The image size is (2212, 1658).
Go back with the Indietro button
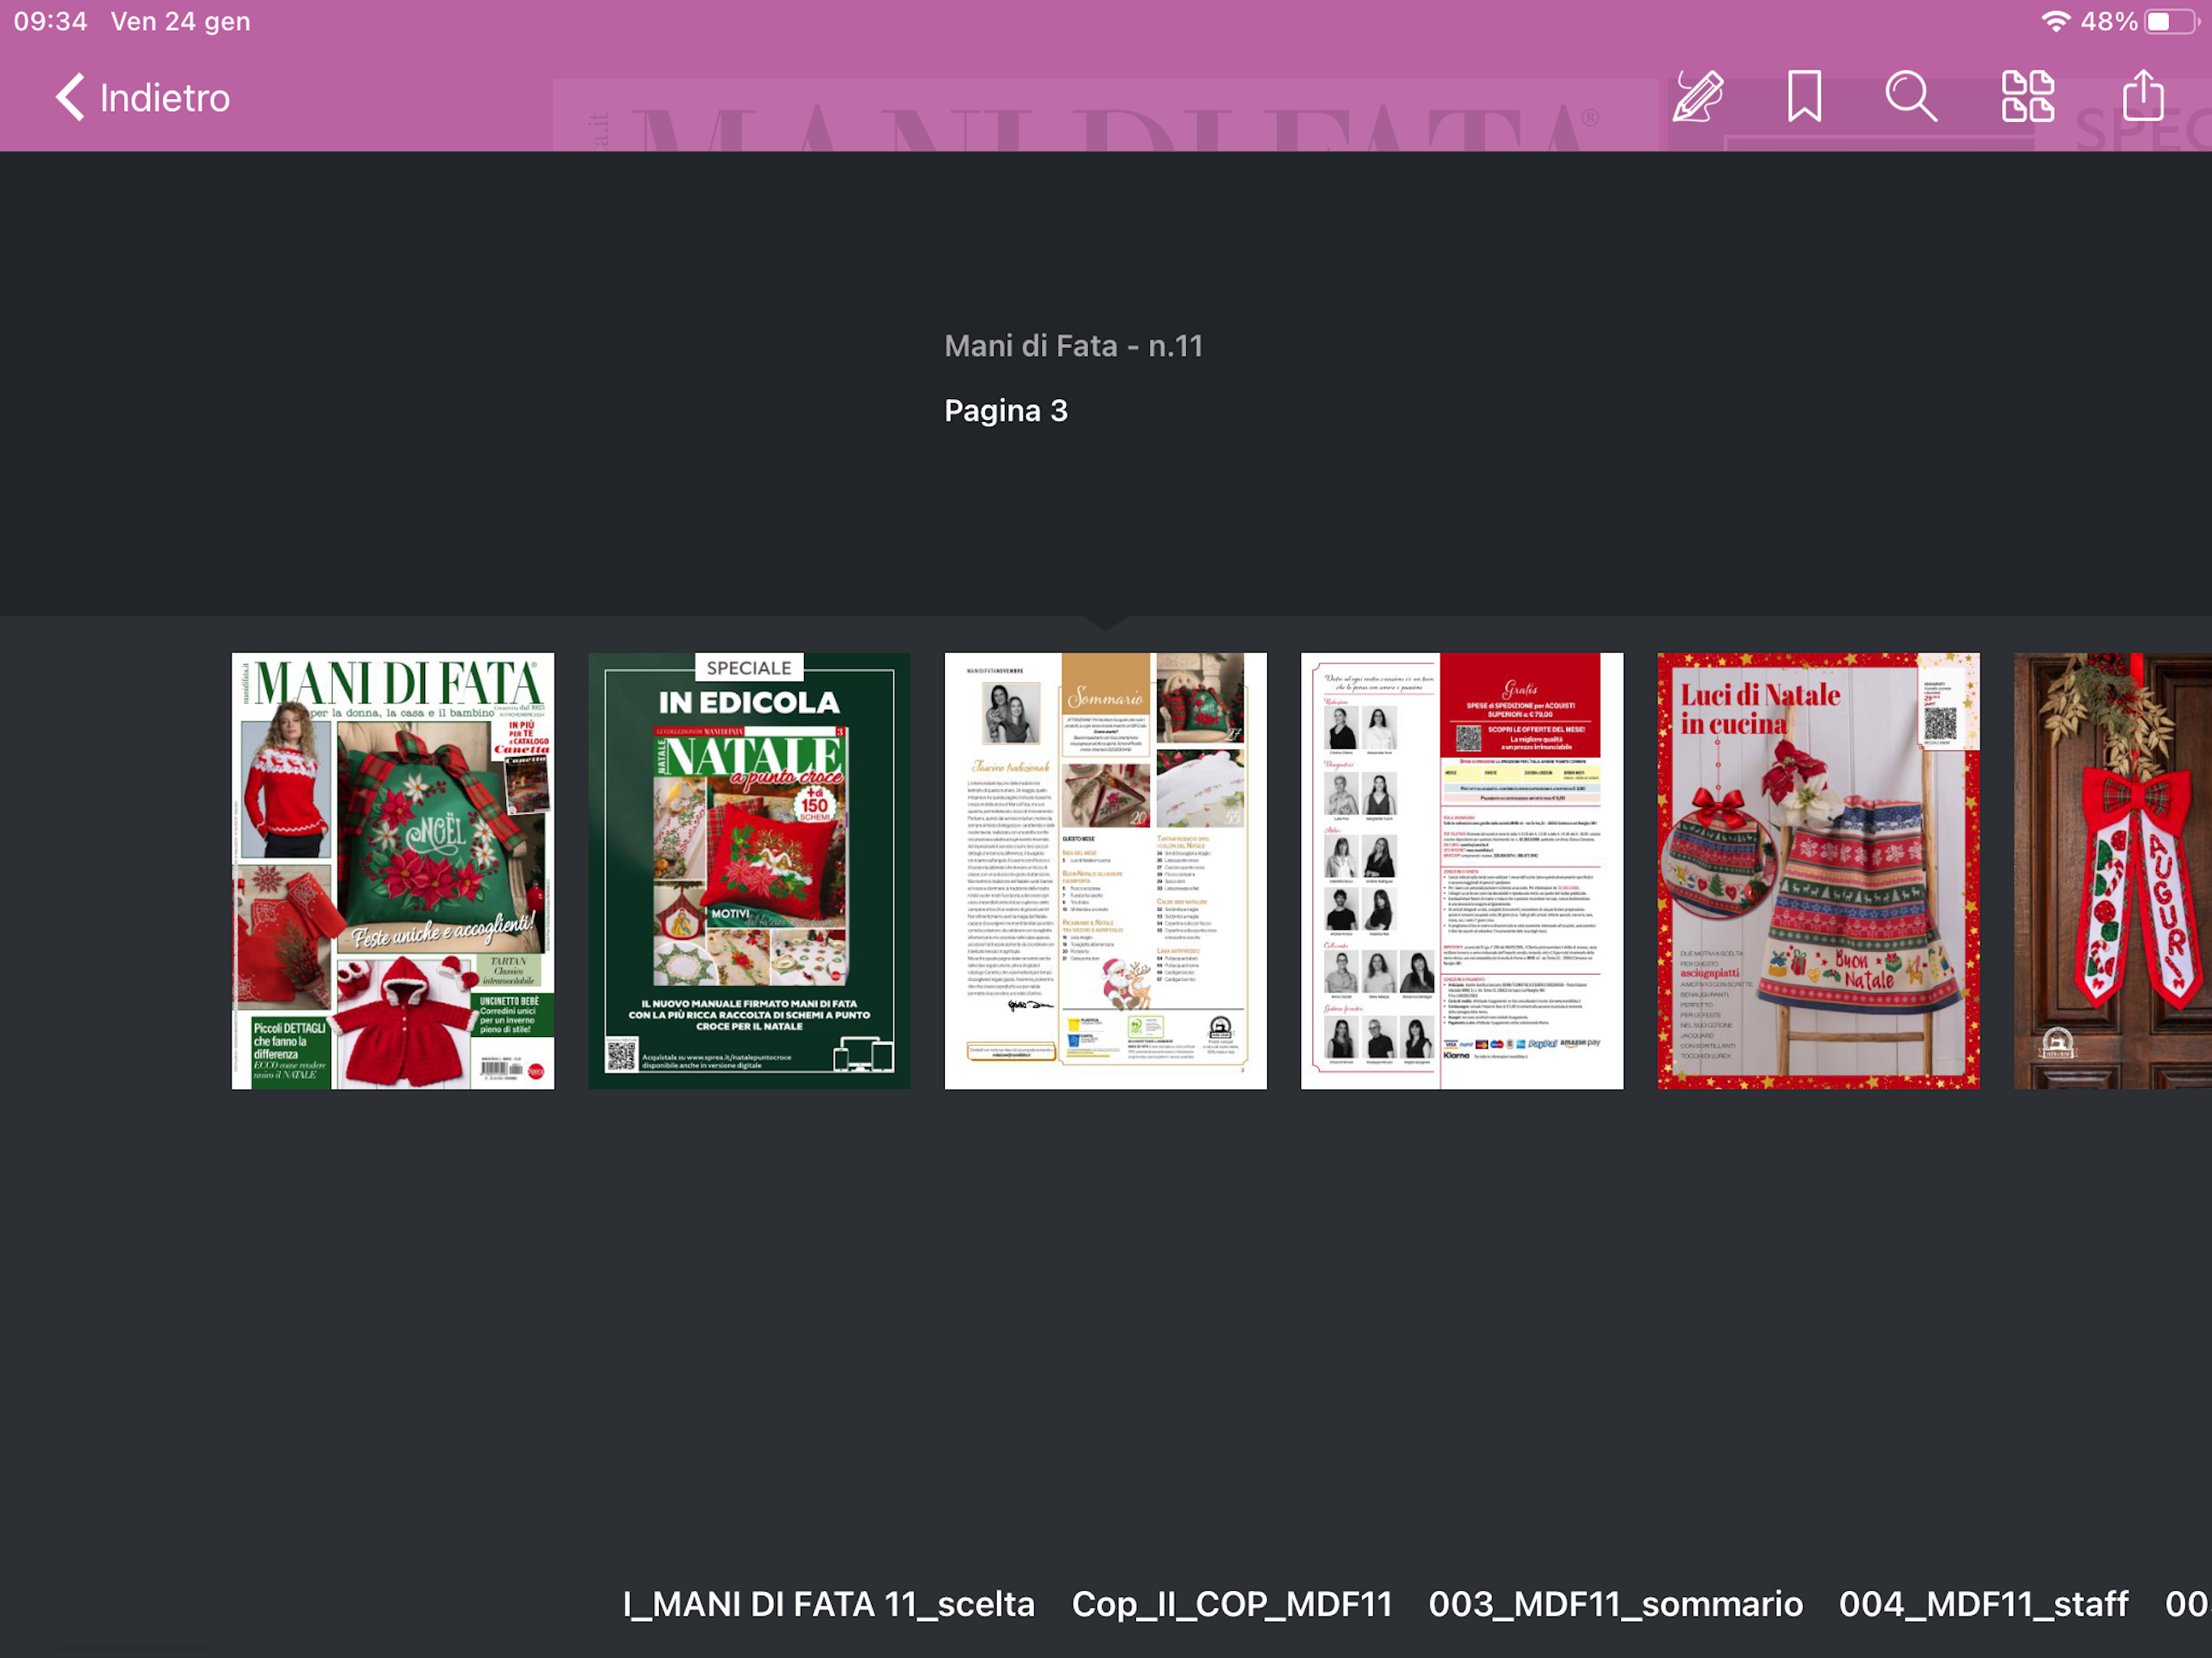(143, 97)
